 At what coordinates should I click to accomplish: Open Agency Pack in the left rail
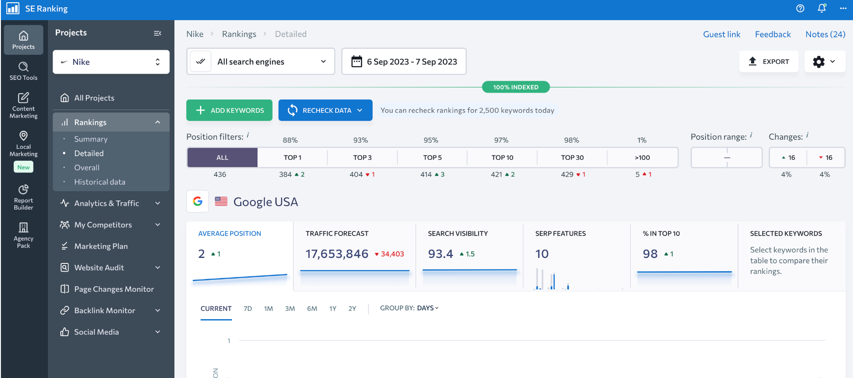tap(24, 235)
